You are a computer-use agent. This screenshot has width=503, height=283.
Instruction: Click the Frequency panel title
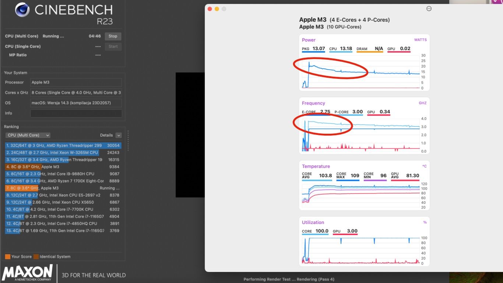click(x=313, y=103)
